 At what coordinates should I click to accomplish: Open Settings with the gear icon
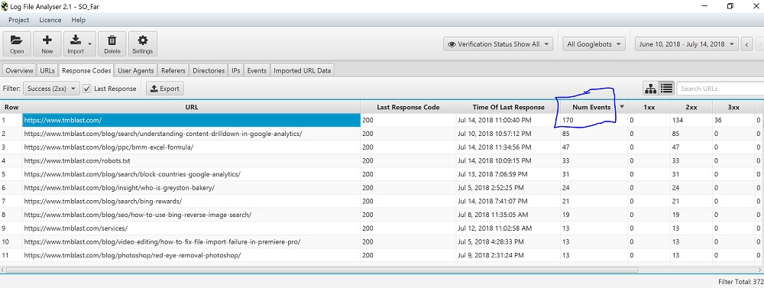coord(143,44)
